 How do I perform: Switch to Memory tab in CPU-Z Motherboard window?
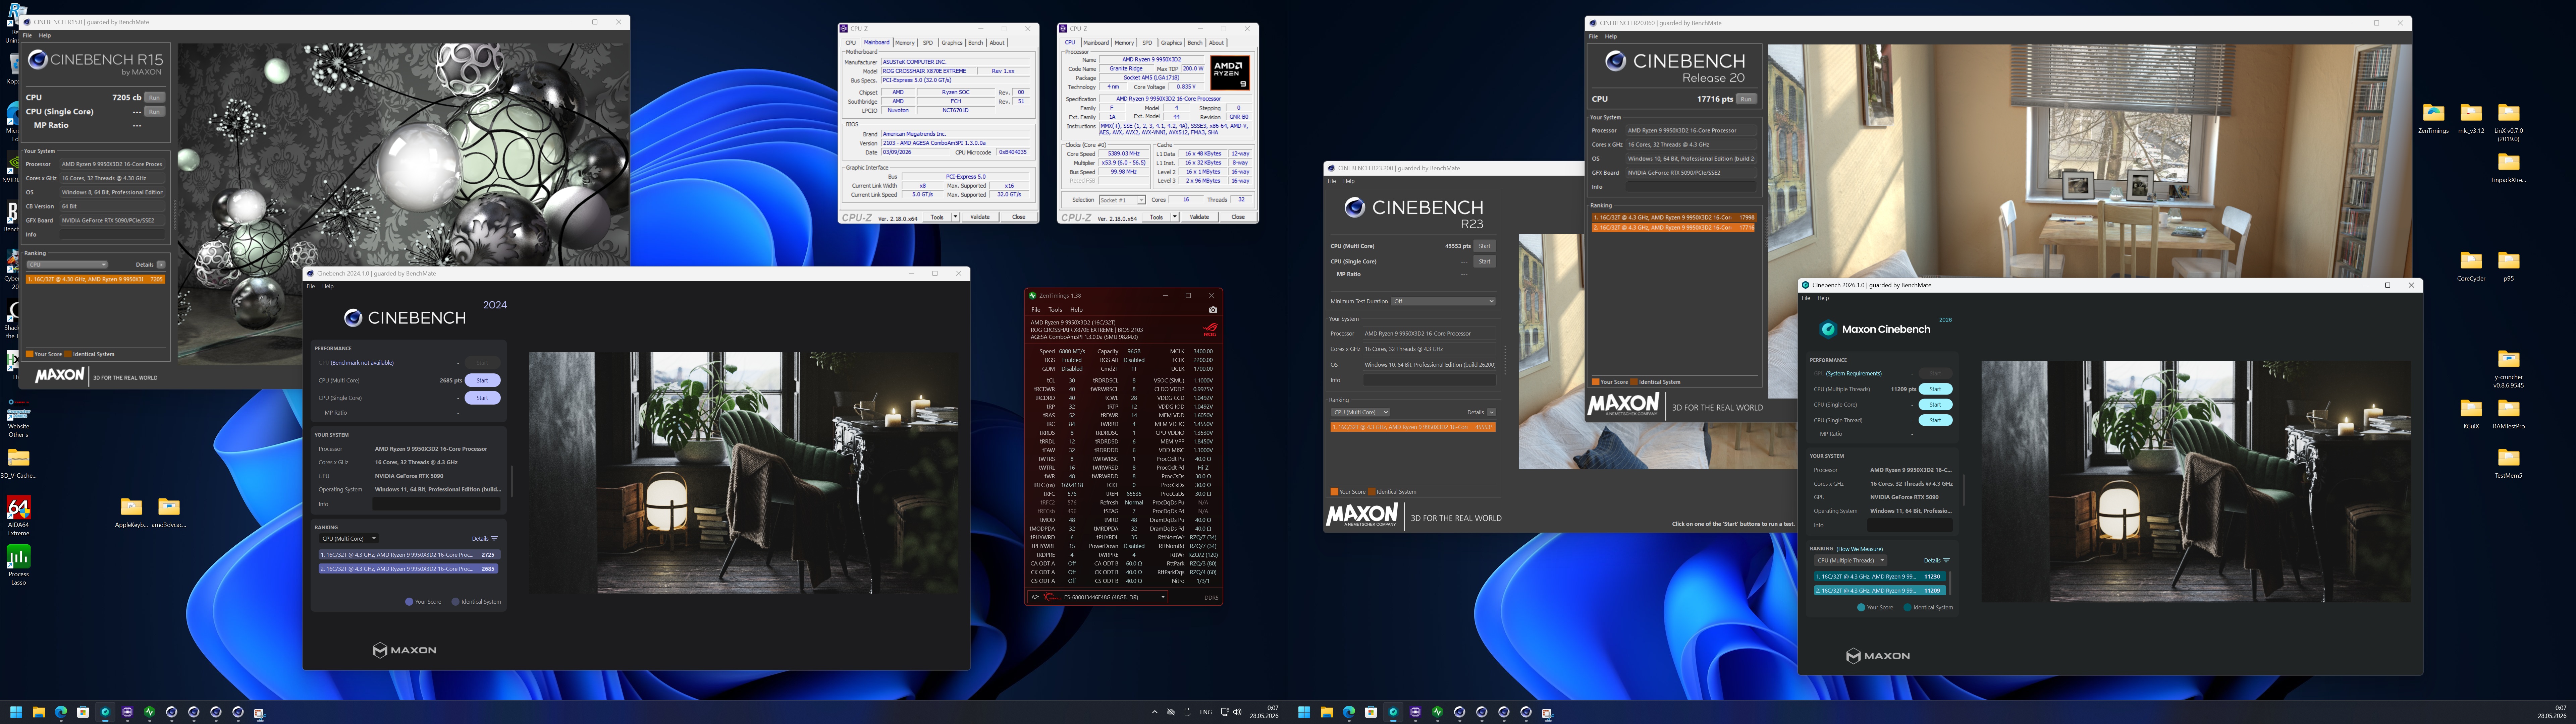(x=905, y=43)
